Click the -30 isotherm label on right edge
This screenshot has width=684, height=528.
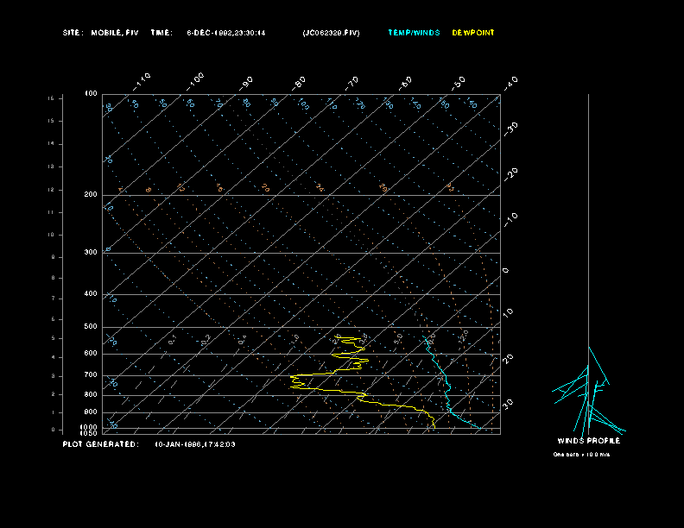(511, 129)
